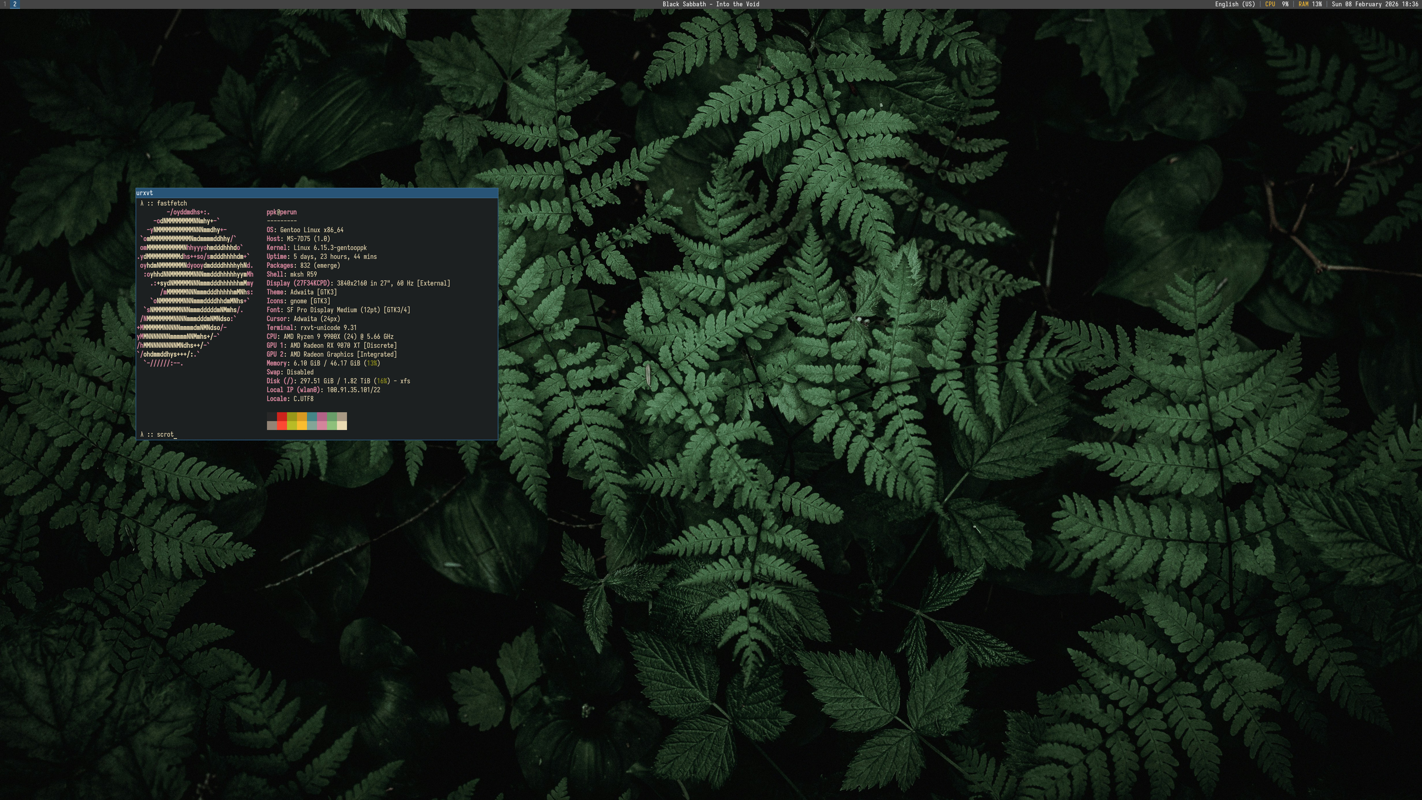Switch to workspace 1 in the bar
Screen dimensions: 1422x800
[4, 4]
